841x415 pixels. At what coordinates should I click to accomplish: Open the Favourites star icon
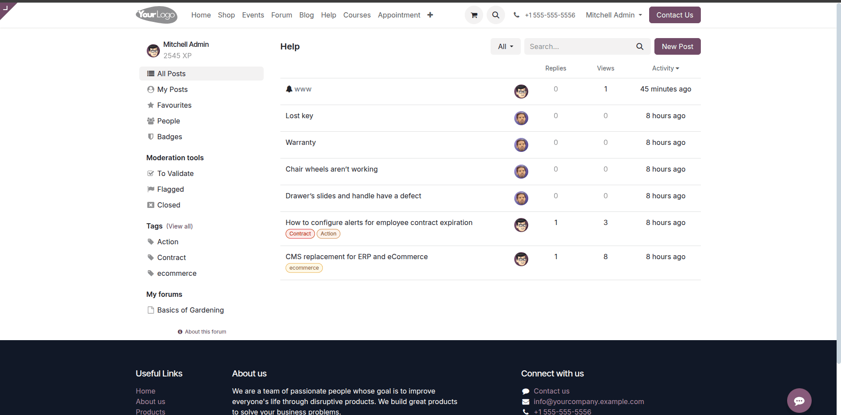[x=151, y=105]
